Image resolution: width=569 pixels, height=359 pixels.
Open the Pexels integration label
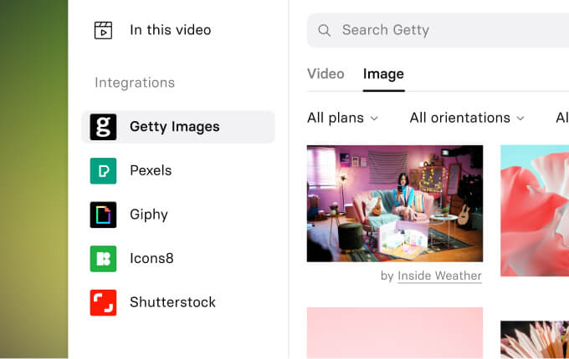click(151, 171)
